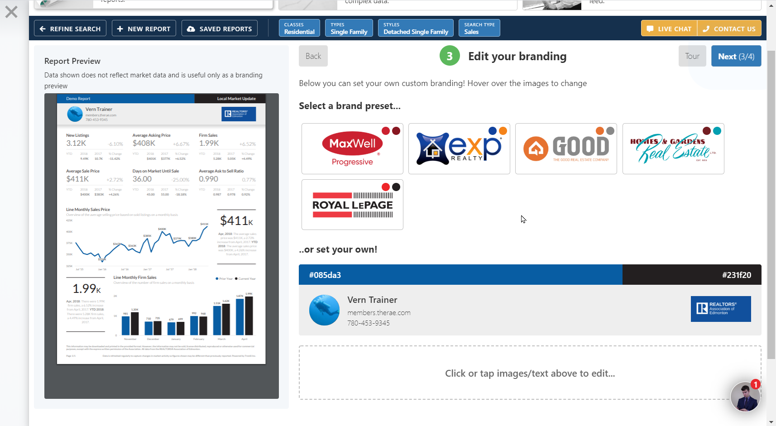Open the Classes Residential filter
Image resolution: width=776 pixels, height=426 pixels.
[299, 28]
